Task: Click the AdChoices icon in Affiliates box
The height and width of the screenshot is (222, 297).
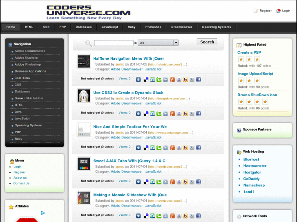Action: [x=43, y=213]
